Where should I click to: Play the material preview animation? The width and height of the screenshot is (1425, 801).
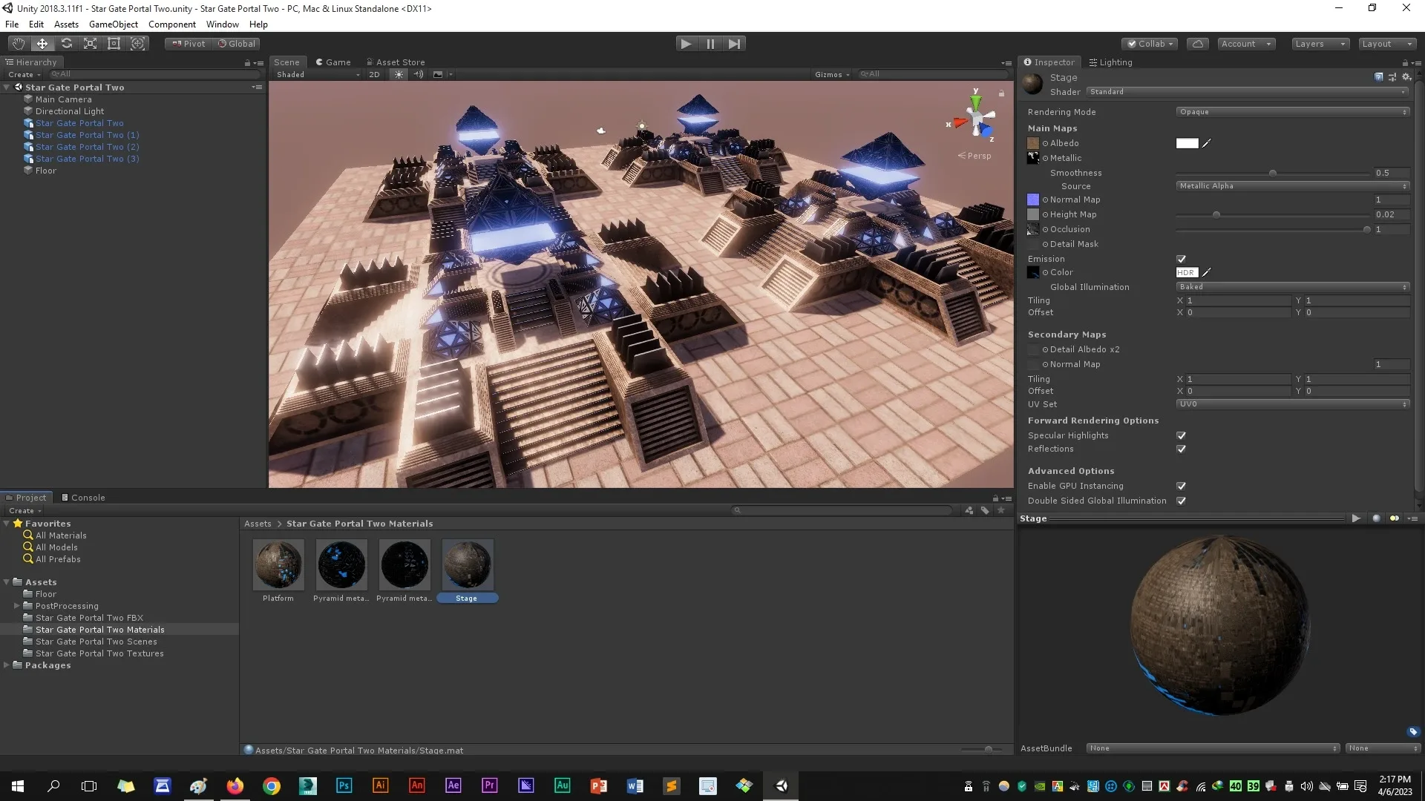coord(1356,518)
